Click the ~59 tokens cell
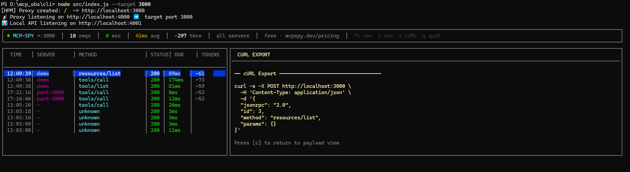Viewport: 630px width, 172px height. pos(200,86)
